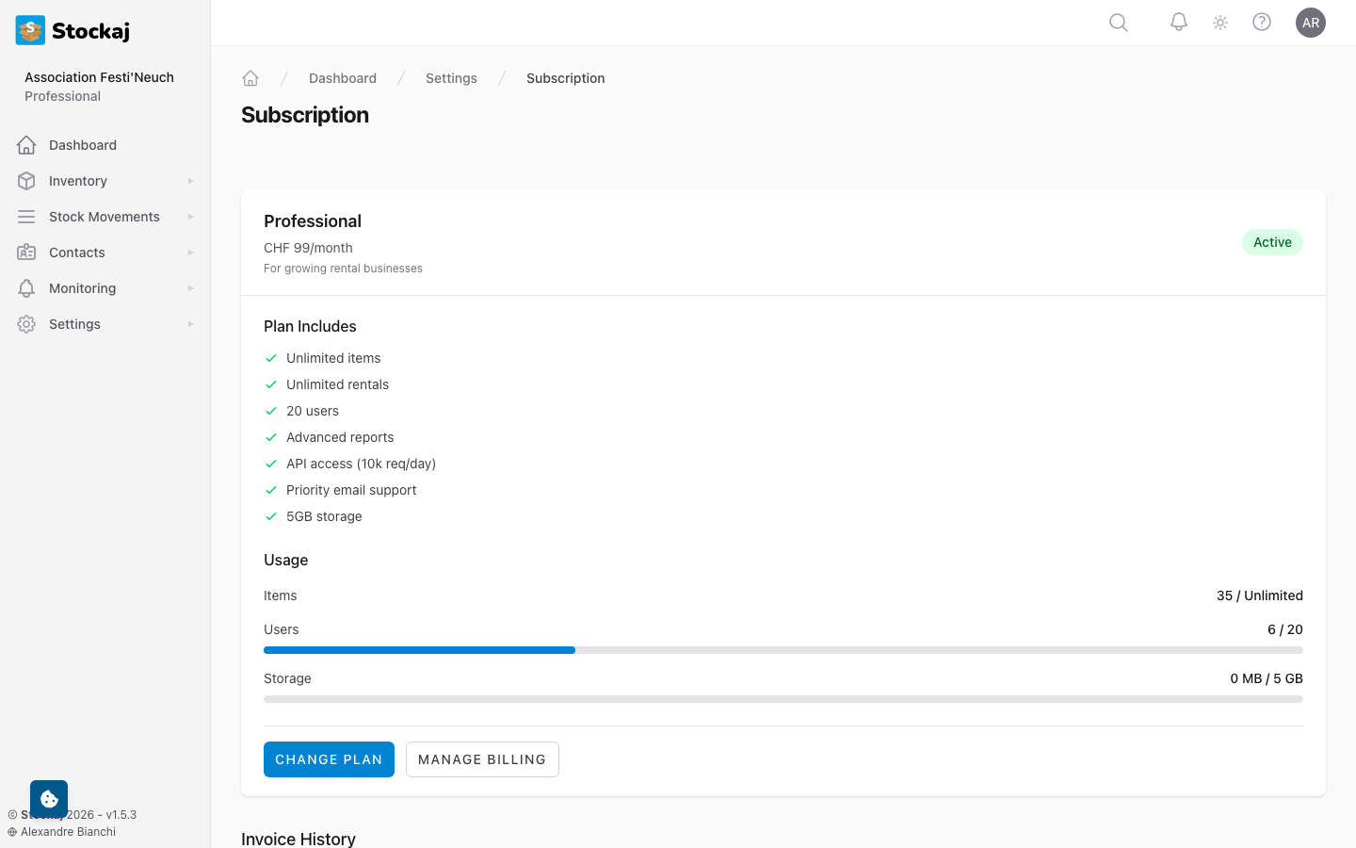Screen dimensions: 1356x848
Task: Toggle light/dark theme sun icon
Action: pos(1220,23)
